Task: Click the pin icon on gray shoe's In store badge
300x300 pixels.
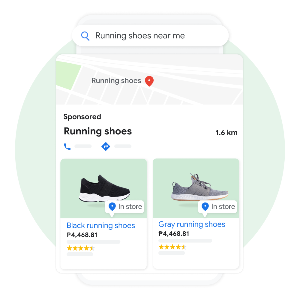Action: point(205,207)
